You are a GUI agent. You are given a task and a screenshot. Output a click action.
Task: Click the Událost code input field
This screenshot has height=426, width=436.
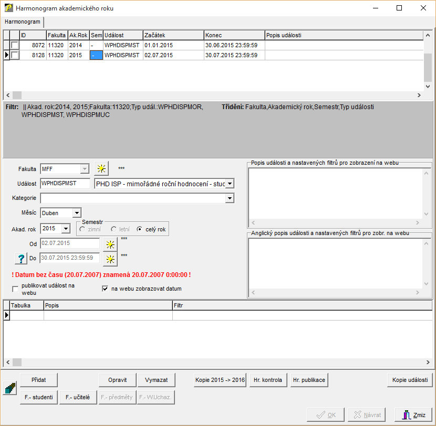coord(65,184)
